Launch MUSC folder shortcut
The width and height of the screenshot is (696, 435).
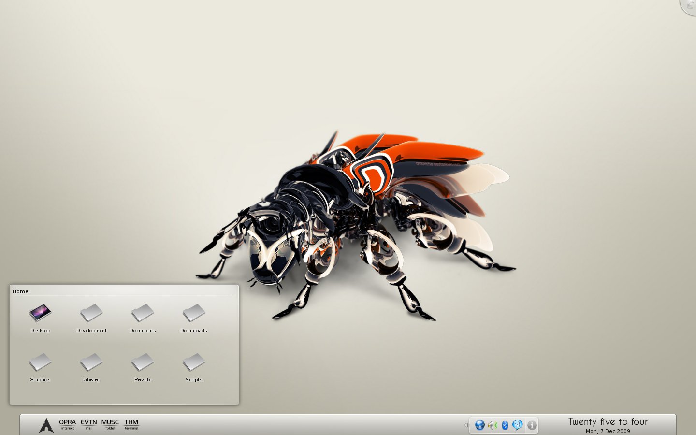click(x=110, y=424)
